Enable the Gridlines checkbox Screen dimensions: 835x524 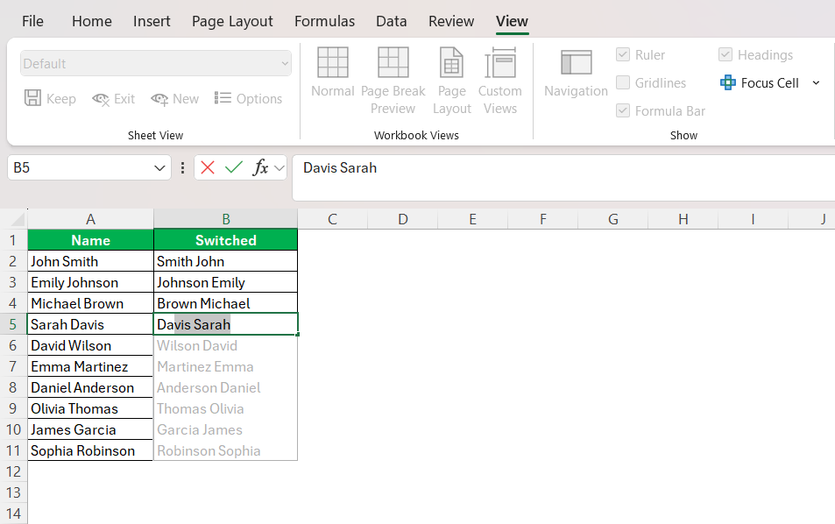(622, 82)
